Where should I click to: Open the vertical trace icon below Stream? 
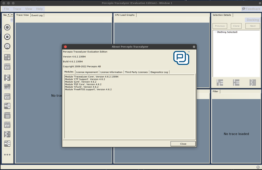pyautogui.click(x=7, y=78)
